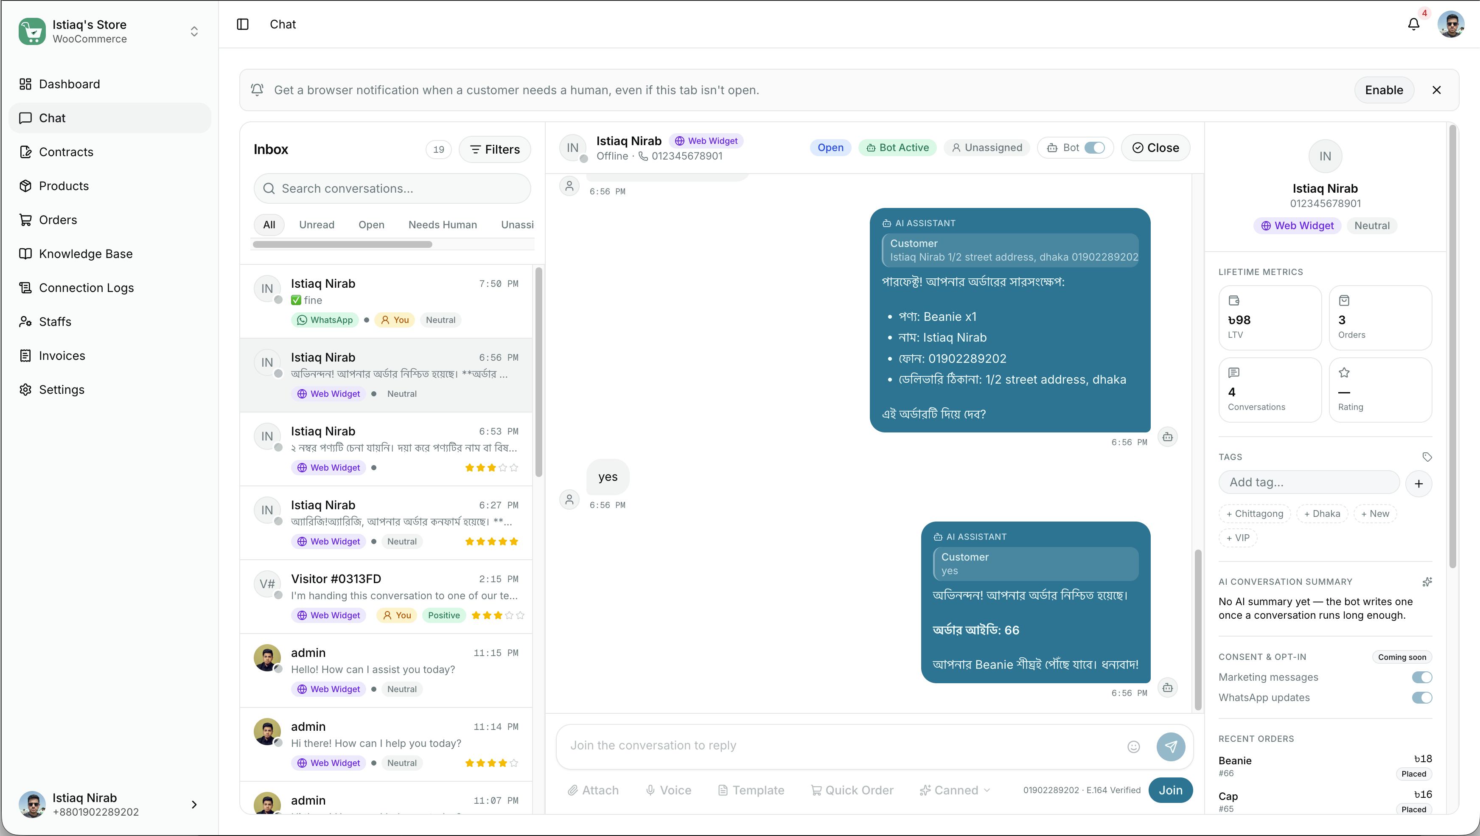Click the customer avatar beside "yes" message
Image resolution: width=1480 pixels, height=836 pixels.
[x=569, y=500]
